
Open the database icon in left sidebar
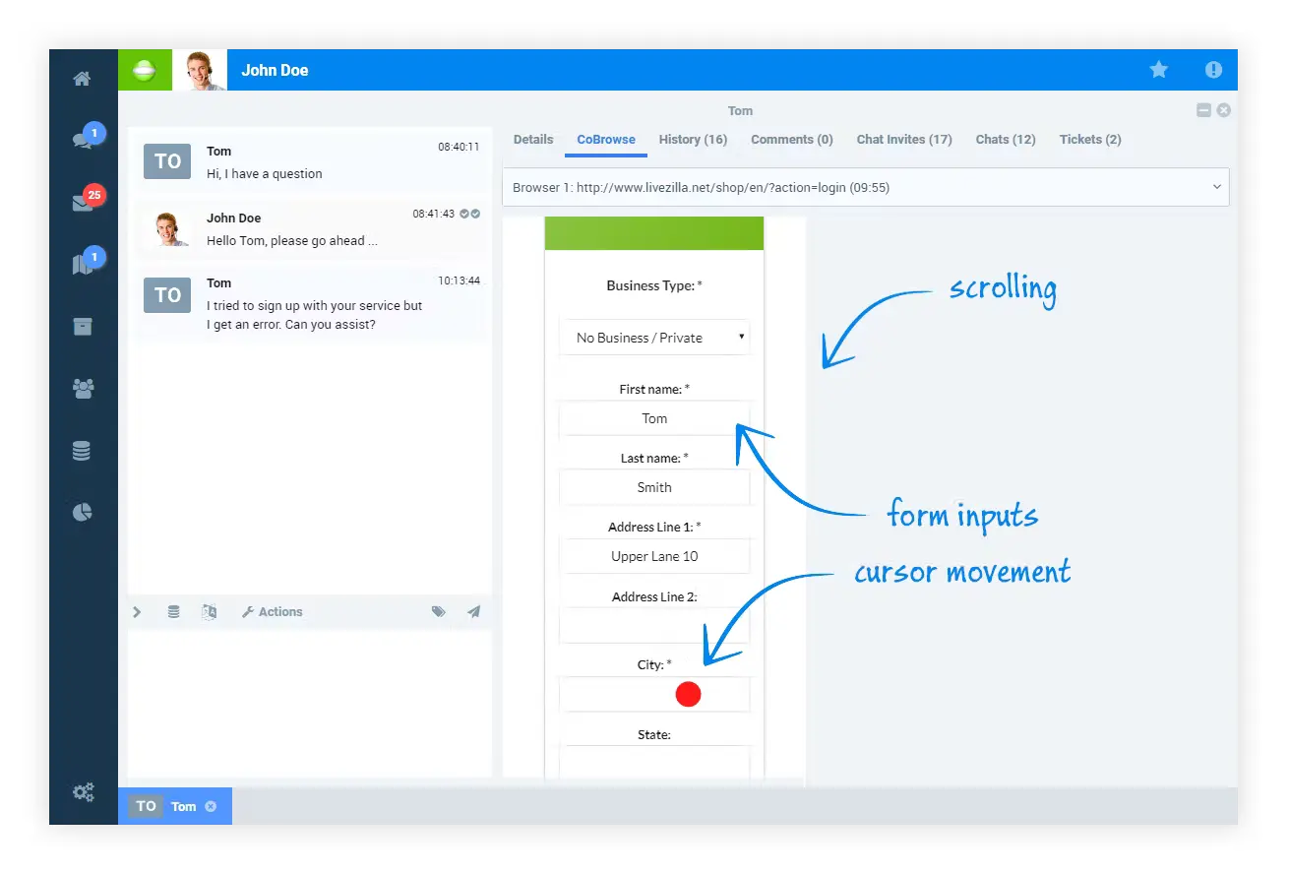[82, 451]
